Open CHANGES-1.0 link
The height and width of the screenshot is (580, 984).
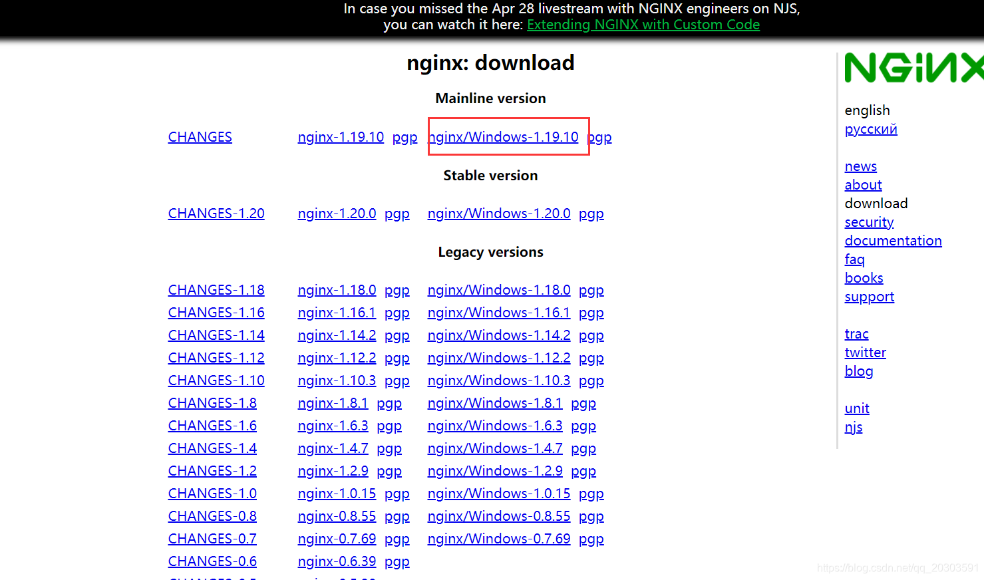coord(212,494)
